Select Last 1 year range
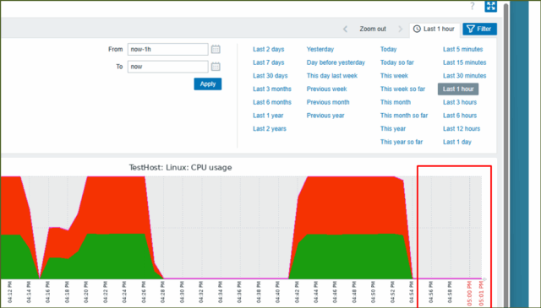This screenshot has width=541, height=308. pyautogui.click(x=268, y=116)
